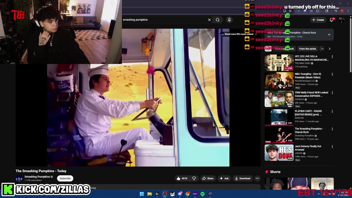The image size is (352, 198).
Task: Open Google Chrome from taskbar
Action: pos(187,194)
